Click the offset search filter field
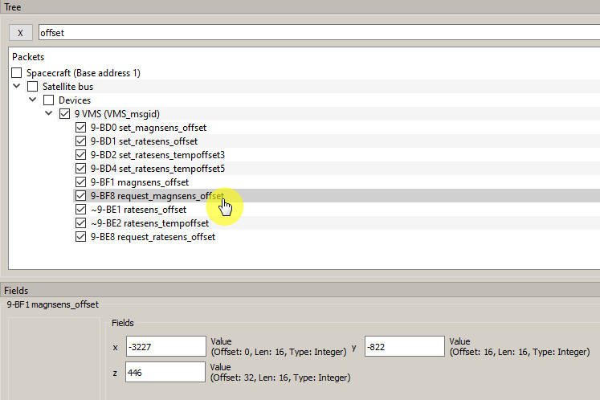The width and height of the screenshot is (600, 400). tap(317, 33)
